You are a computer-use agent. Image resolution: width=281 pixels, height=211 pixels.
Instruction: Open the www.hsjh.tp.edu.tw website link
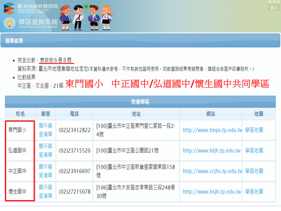coord(212,192)
